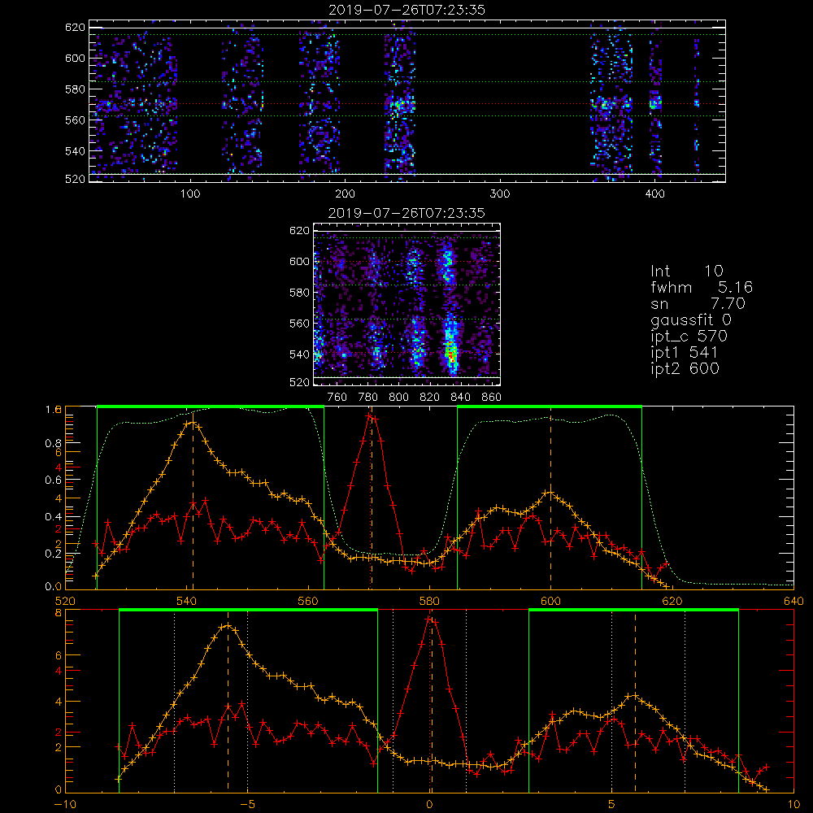Select the 'ipt1 541' parameter line
Viewport: 813px width, 813px height.
coord(685,353)
